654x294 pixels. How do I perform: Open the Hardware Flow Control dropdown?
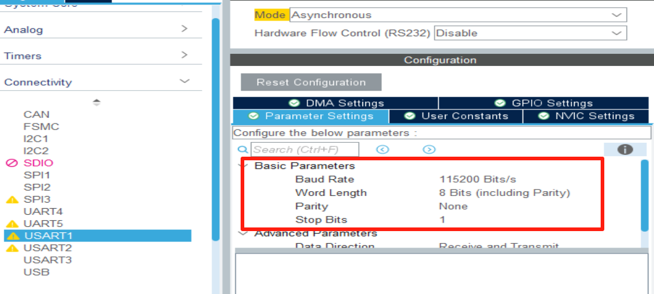pos(530,33)
